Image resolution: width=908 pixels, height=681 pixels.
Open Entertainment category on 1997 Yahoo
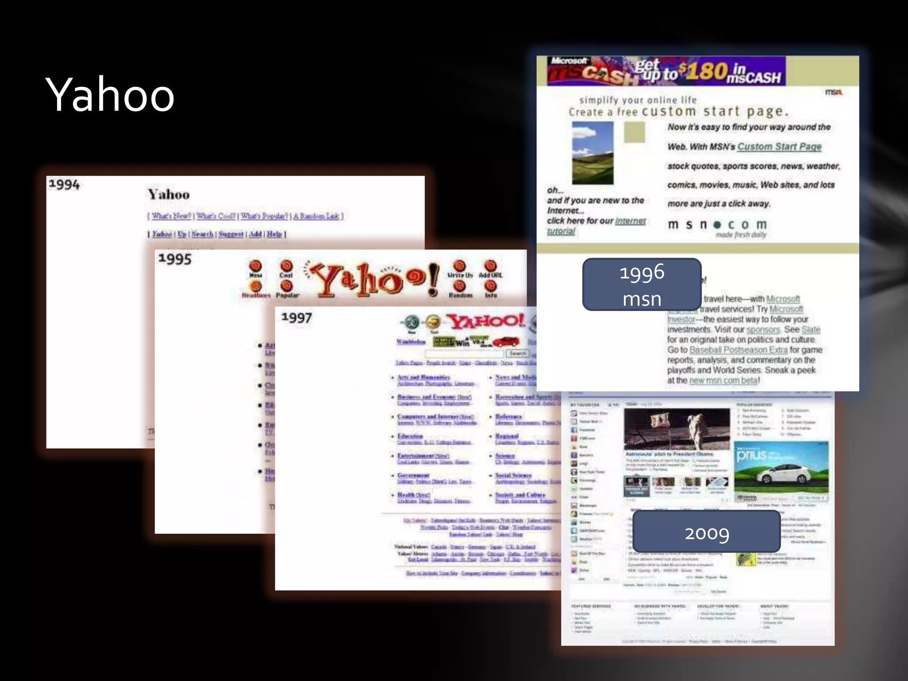(x=423, y=456)
